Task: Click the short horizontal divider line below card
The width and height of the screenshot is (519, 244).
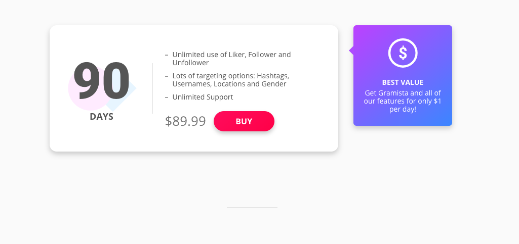Action: pyautogui.click(x=252, y=207)
